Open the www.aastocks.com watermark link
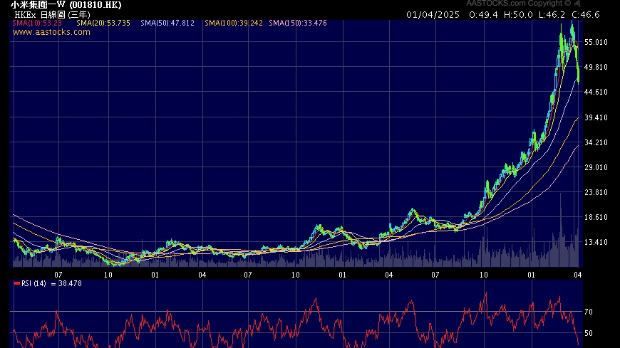620x348 pixels. (x=51, y=32)
